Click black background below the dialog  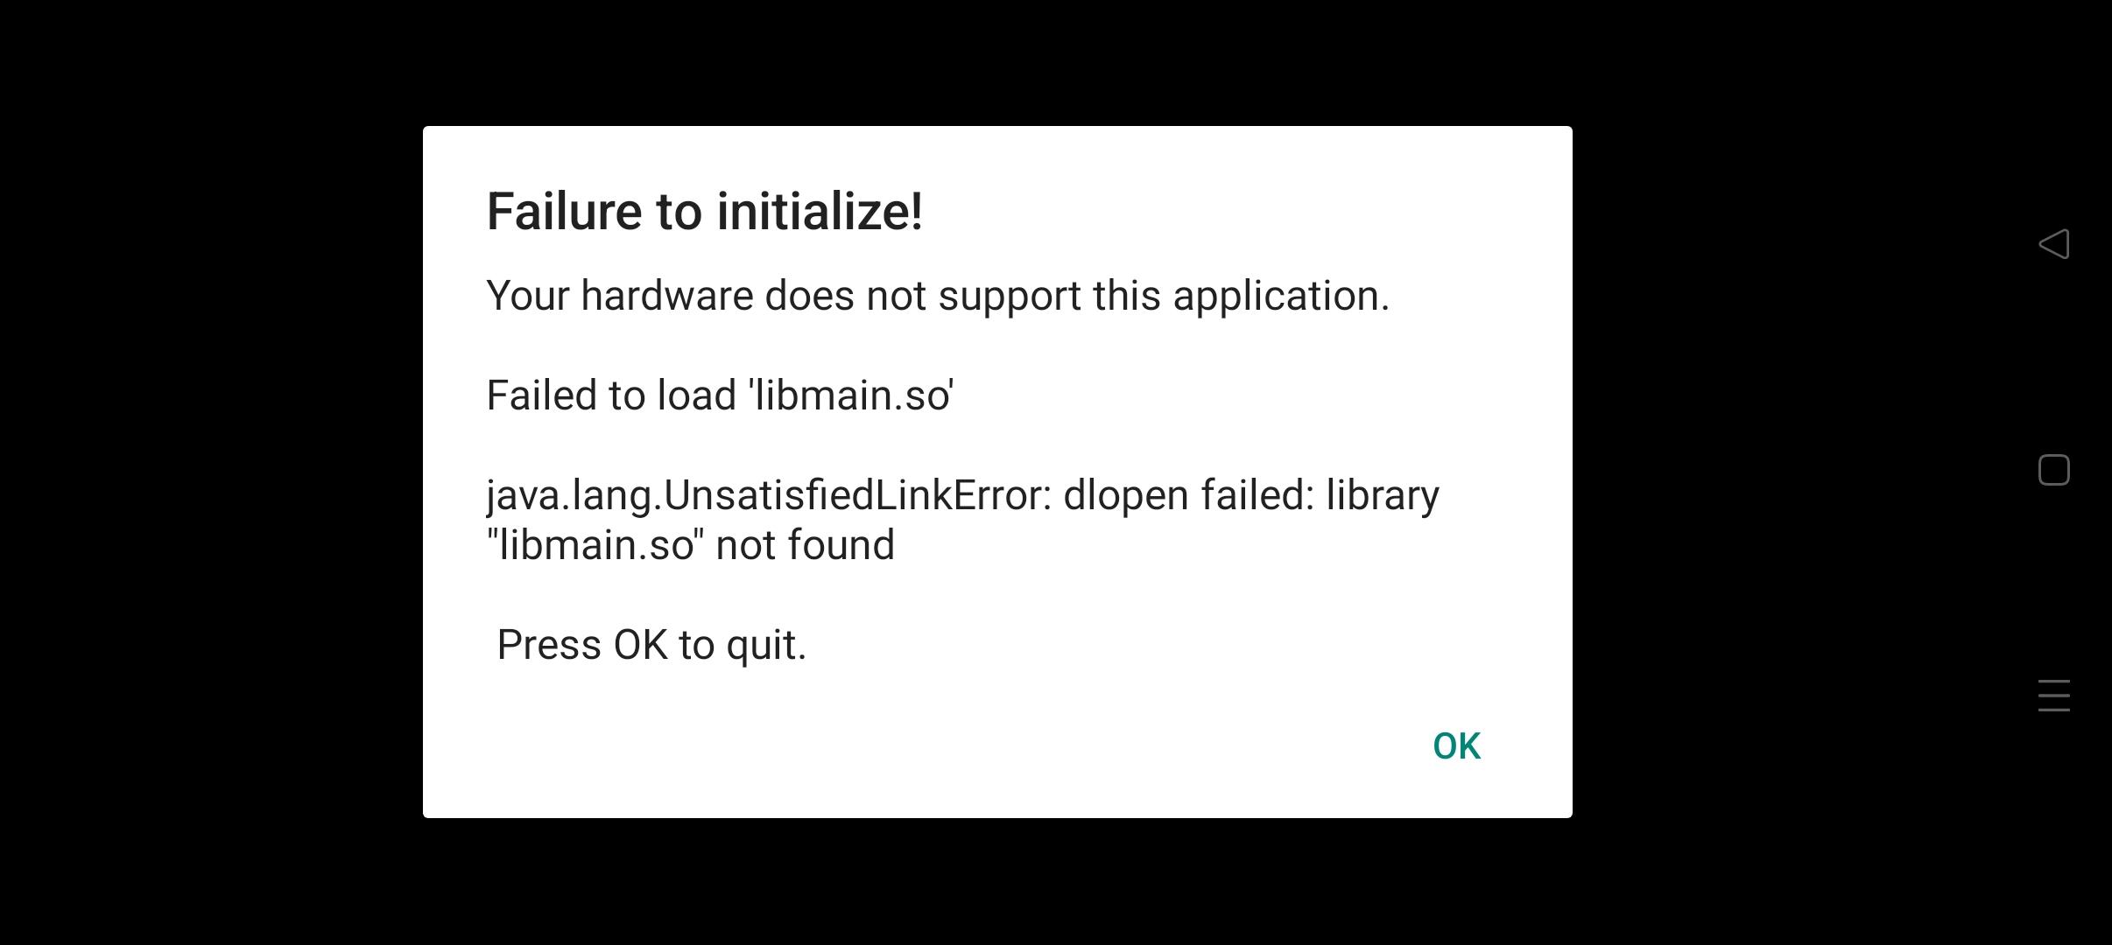click(997, 882)
